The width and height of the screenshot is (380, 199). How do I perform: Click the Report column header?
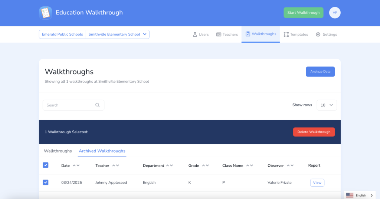[314, 165]
